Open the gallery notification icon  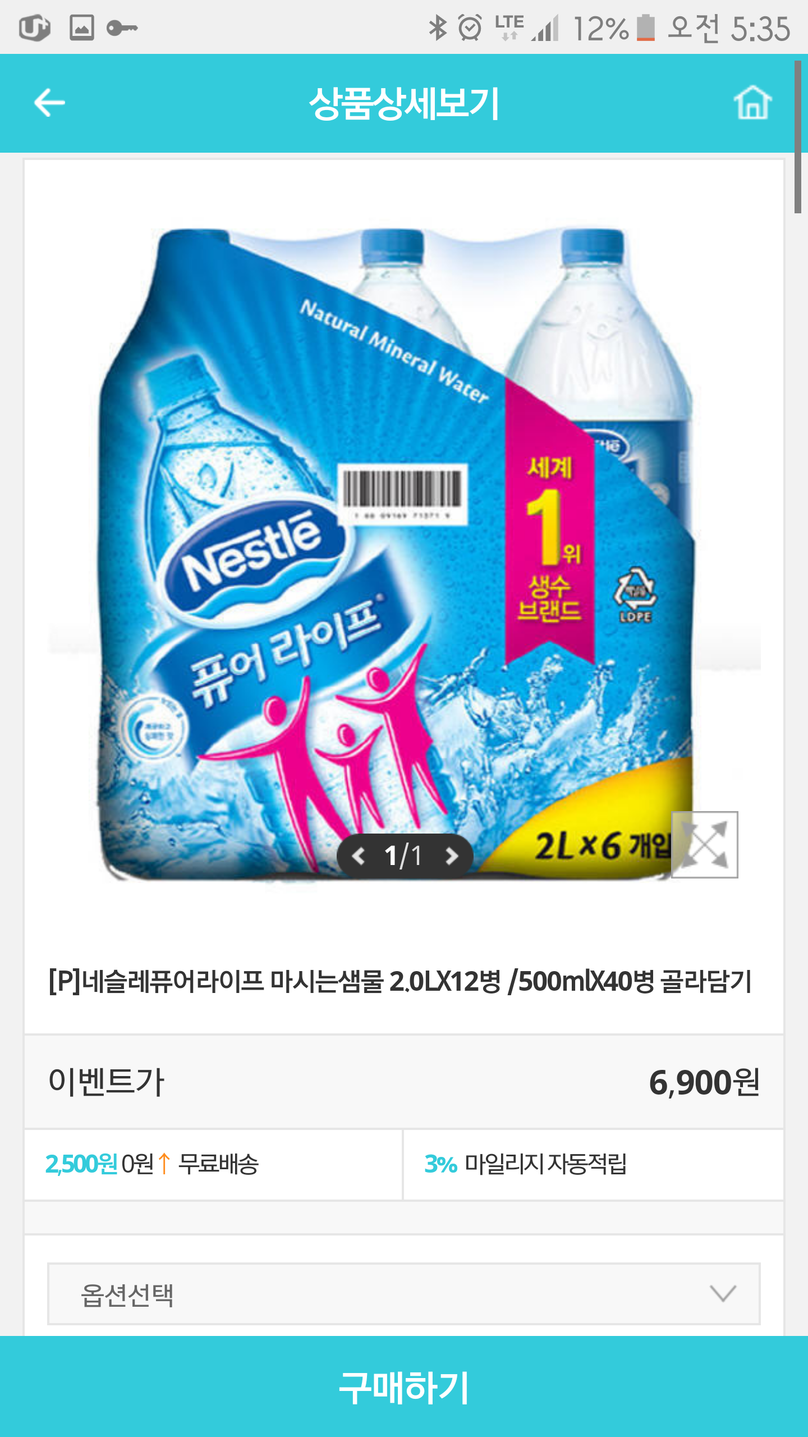click(82, 28)
